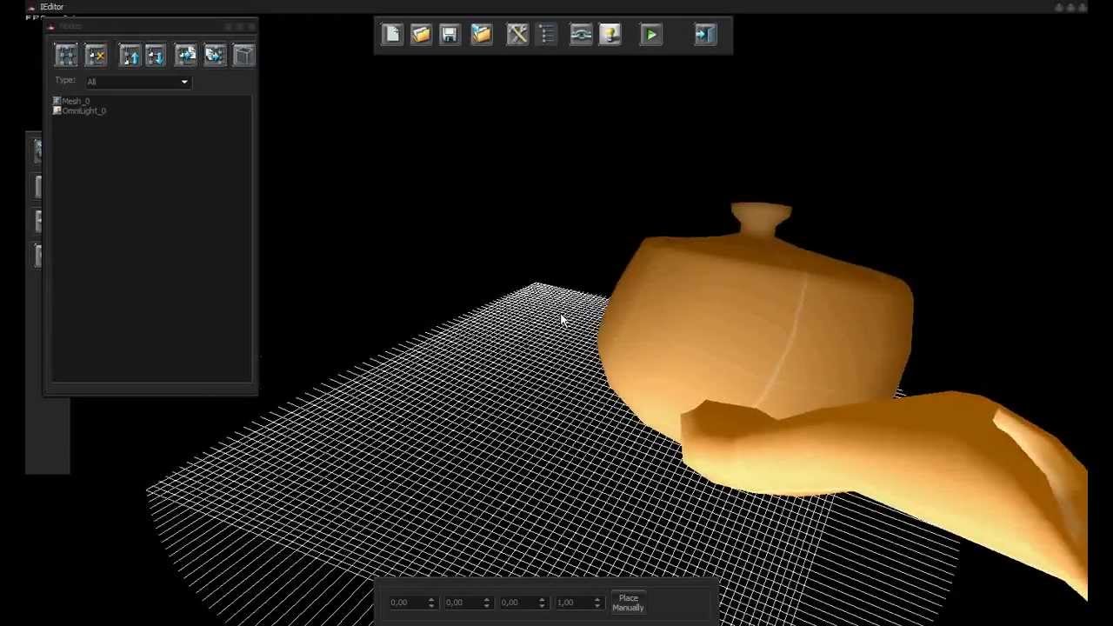This screenshot has height=626, width=1113.
Task: Click the orange teapot body in the viewport
Action: pos(756,330)
